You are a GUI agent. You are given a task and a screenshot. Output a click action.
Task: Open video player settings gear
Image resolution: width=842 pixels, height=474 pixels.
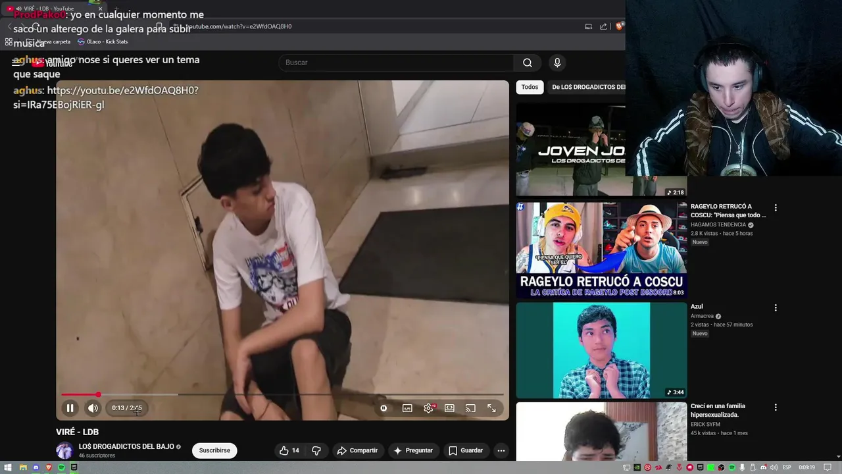click(x=429, y=408)
